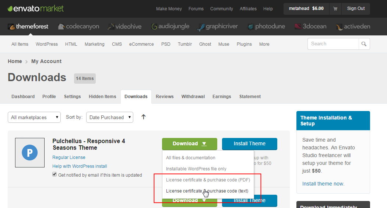Image resolution: width=387 pixels, height=208 pixels.
Task: Click the second item's Install Theme button
Action: coord(250,201)
